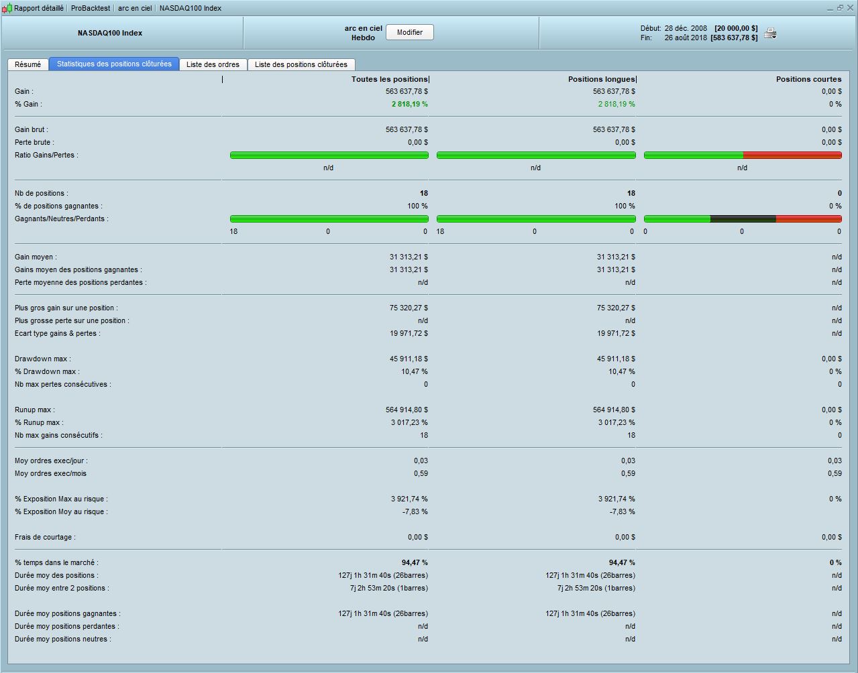Click bold 94,47 % under Toutes les positions
Screen dimensions: 858x673
pyautogui.click(x=415, y=562)
